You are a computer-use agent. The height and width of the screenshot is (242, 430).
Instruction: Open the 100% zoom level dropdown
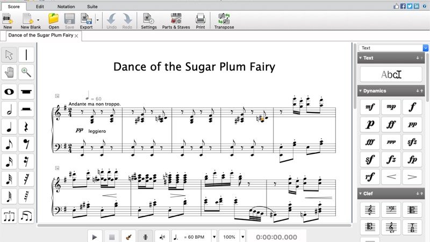click(243, 237)
